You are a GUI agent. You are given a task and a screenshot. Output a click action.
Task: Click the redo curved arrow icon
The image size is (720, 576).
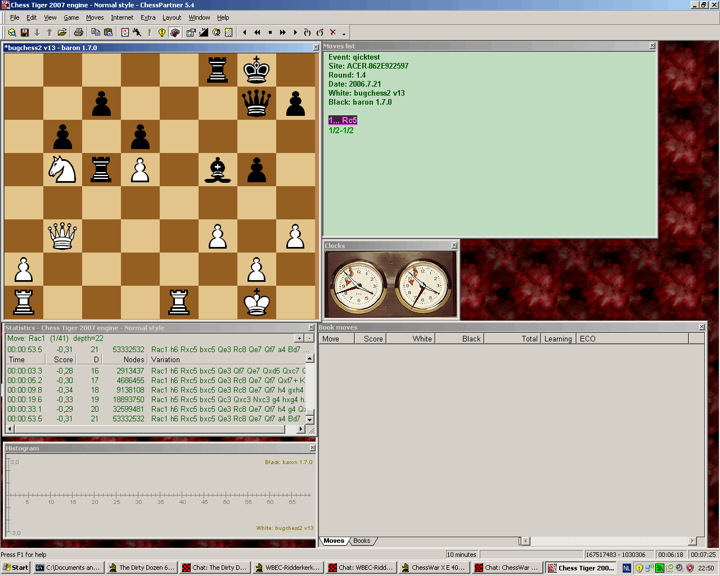tap(307, 33)
